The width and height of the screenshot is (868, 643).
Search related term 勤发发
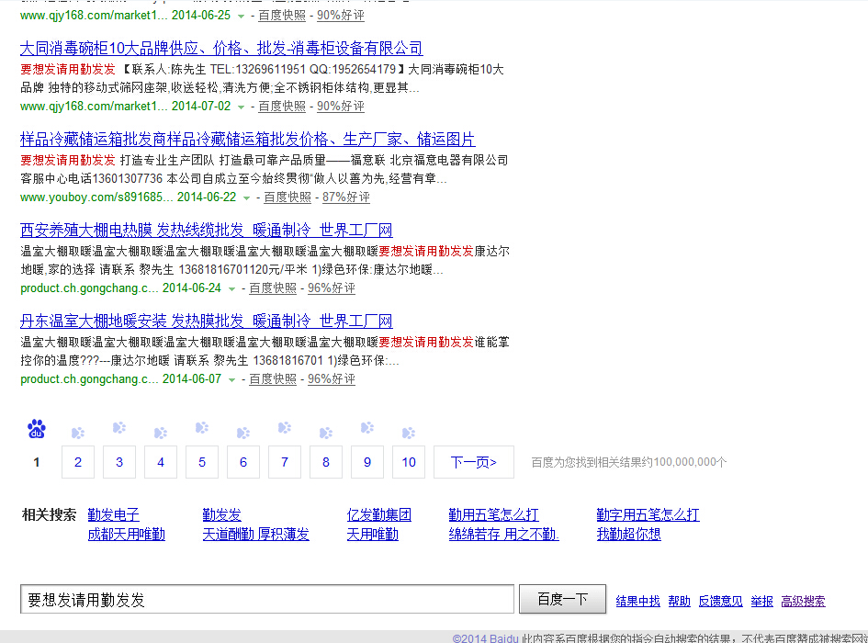[x=222, y=515]
